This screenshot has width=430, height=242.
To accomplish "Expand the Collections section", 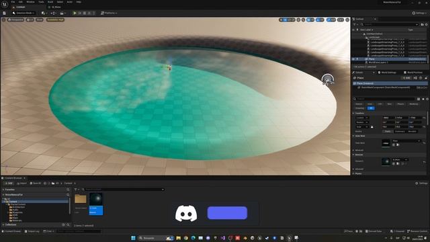I will [3, 225].
